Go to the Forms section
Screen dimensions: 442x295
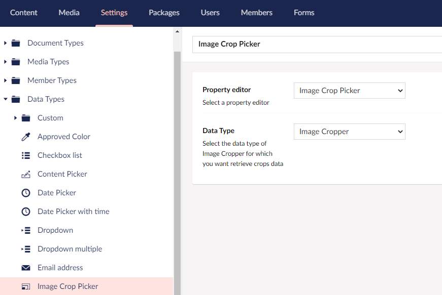(x=304, y=13)
